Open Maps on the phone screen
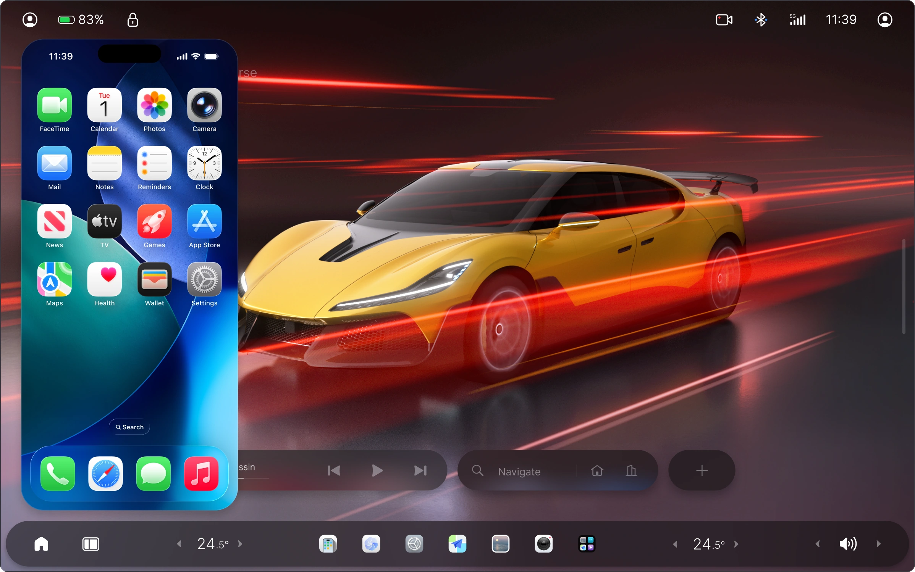Image resolution: width=915 pixels, height=572 pixels. 54,279
